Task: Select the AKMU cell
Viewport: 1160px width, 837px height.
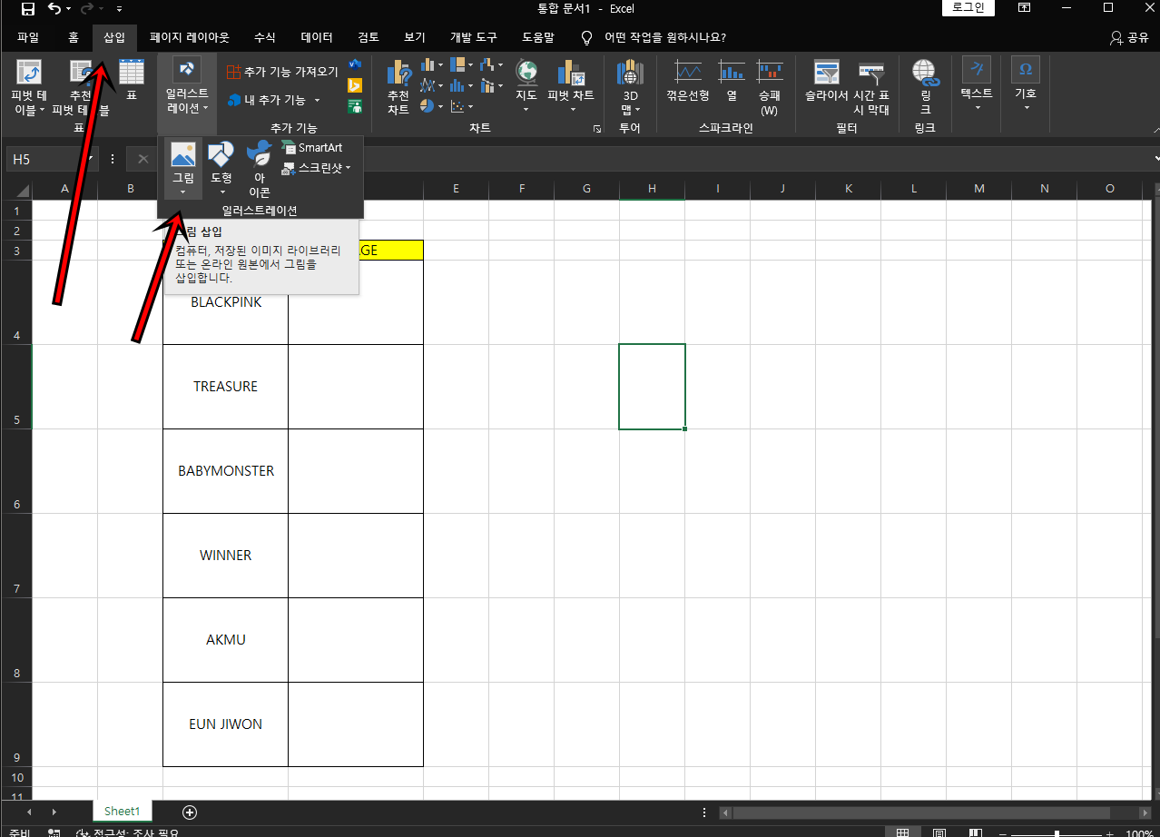Action: [226, 640]
